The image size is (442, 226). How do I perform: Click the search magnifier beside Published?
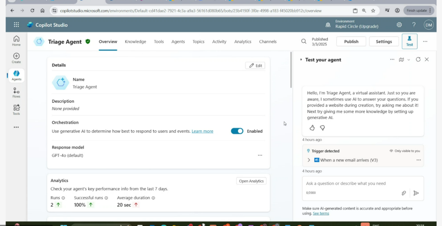click(x=303, y=41)
